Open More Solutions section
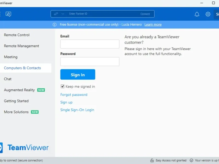This screenshot has height=164, width=219. click(16, 112)
